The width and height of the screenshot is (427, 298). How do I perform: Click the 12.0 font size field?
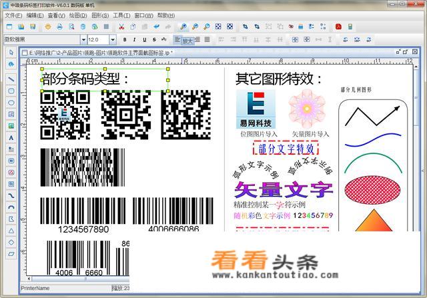coord(98,40)
